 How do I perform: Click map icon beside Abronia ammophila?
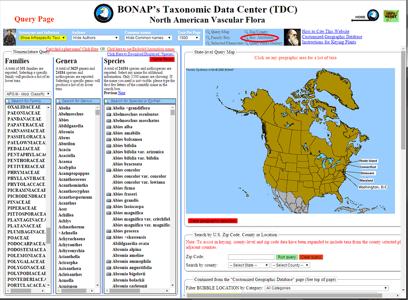coord(109,262)
